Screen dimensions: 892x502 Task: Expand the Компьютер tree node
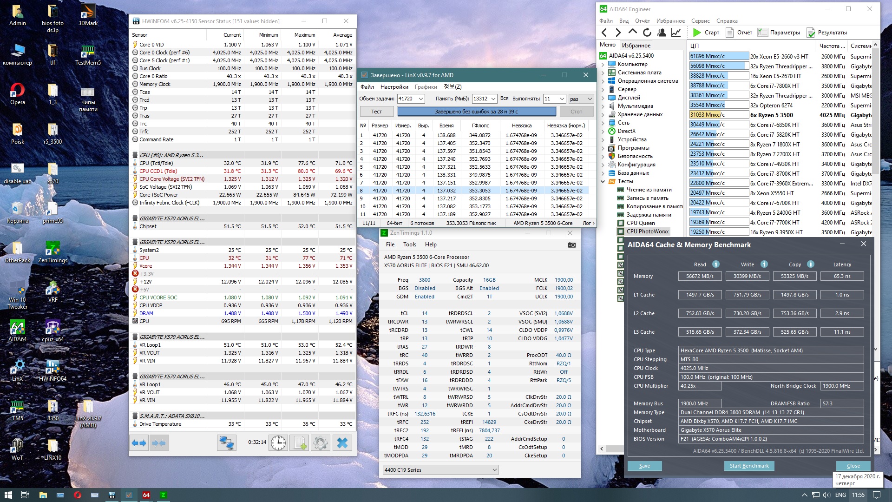(x=603, y=64)
